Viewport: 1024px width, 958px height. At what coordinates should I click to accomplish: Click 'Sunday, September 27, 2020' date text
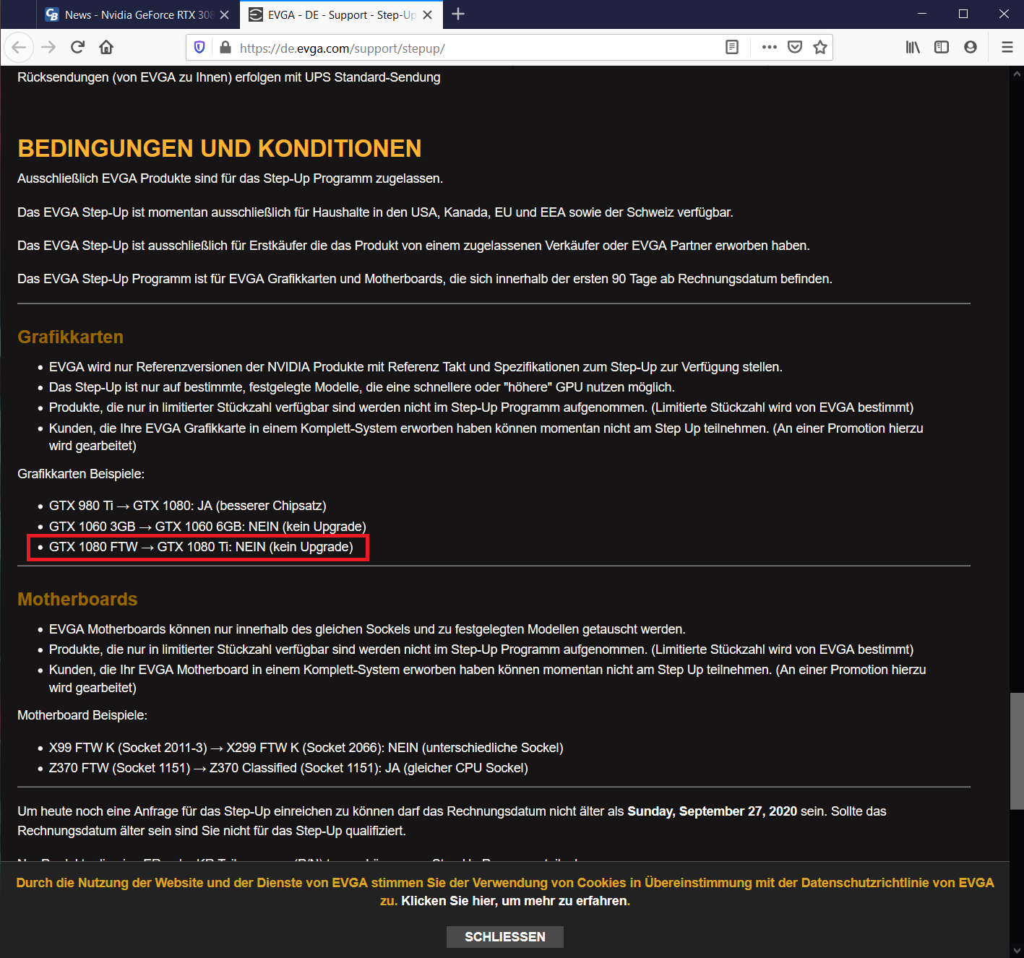tap(712, 811)
